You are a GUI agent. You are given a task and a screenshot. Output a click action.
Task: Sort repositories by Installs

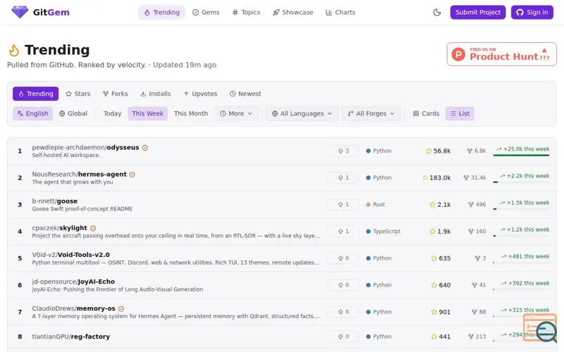[x=155, y=94]
